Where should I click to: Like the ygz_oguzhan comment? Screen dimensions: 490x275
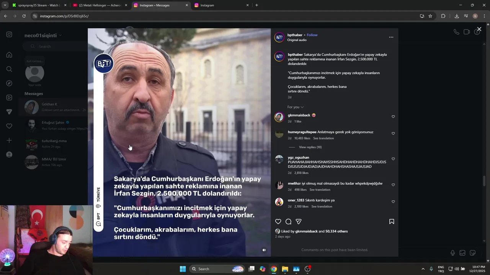coord(393,159)
